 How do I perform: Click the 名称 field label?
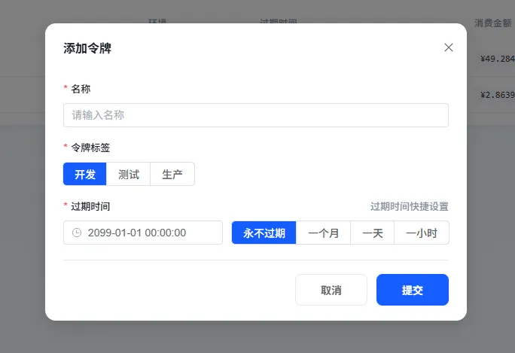coord(81,89)
